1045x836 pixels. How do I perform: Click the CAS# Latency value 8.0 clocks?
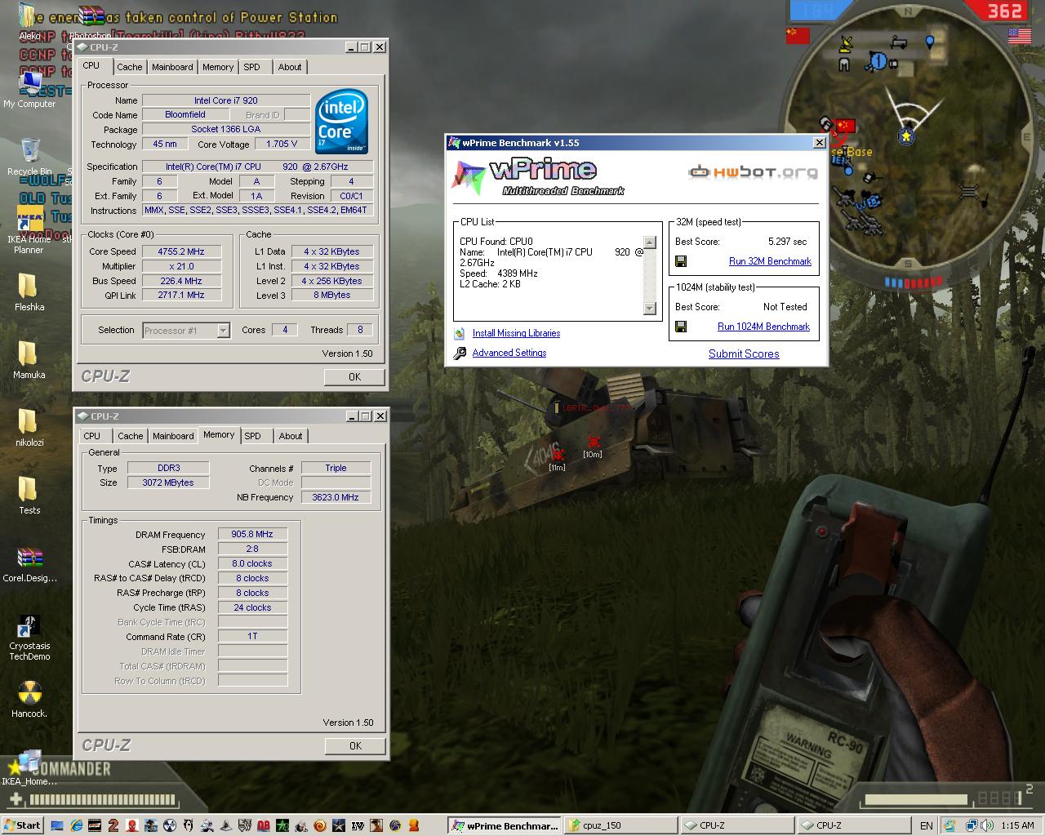click(252, 563)
